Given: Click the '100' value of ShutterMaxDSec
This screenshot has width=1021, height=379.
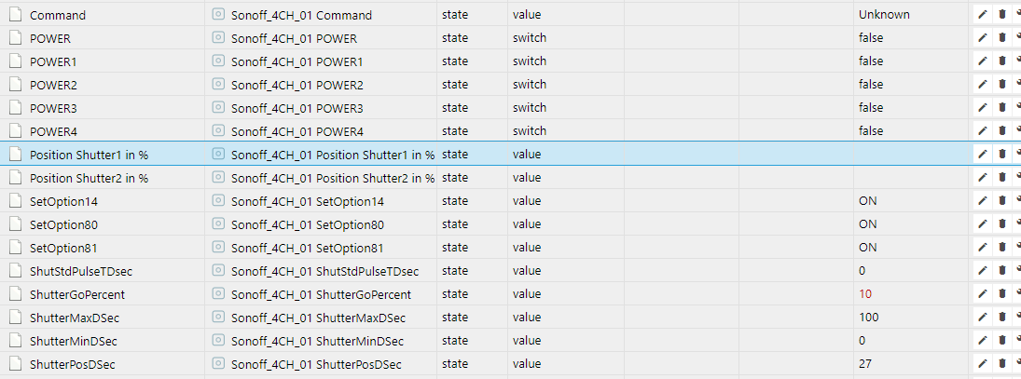Looking at the screenshot, I should coord(869,318).
